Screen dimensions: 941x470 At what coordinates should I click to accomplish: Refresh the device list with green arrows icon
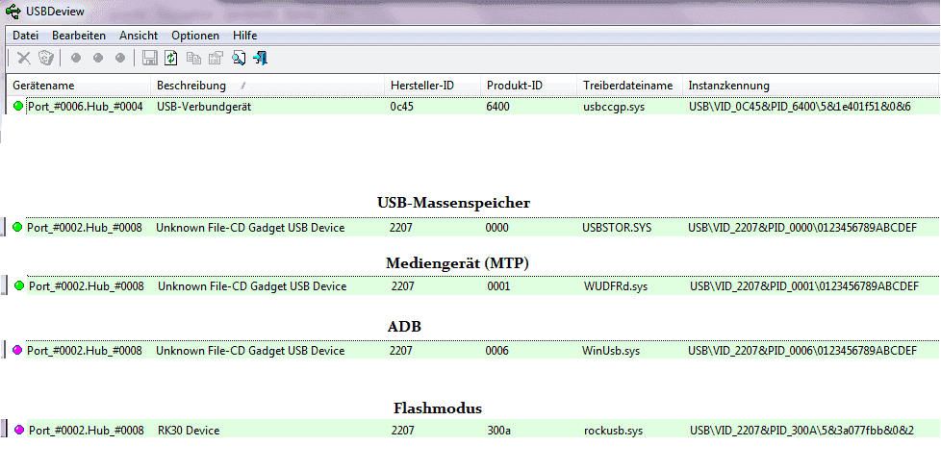coord(171,58)
